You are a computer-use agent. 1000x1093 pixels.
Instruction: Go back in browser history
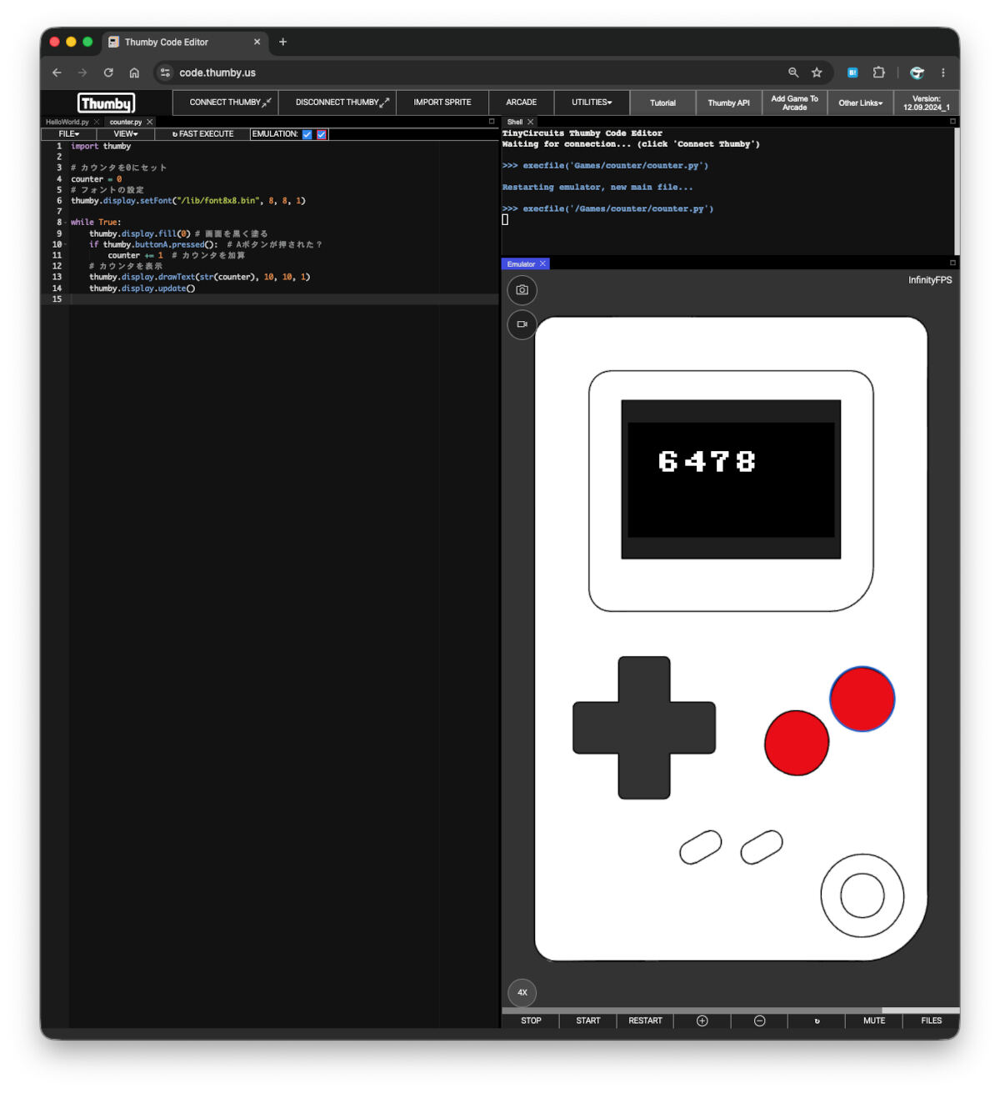(57, 73)
